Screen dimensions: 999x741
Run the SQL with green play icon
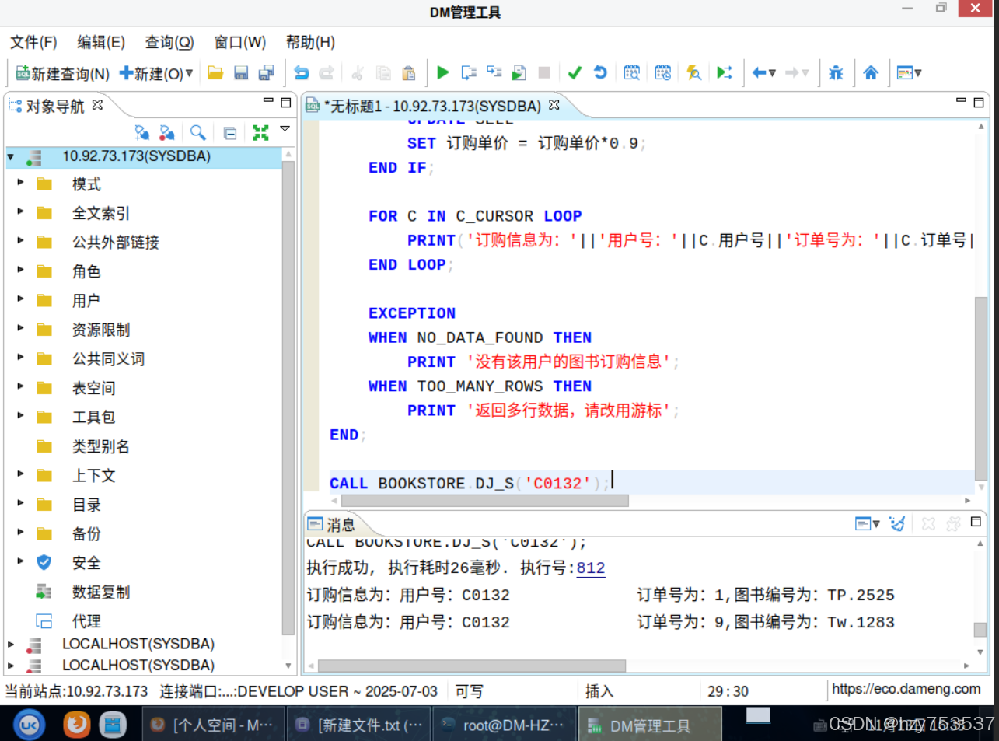[x=443, y=72]
